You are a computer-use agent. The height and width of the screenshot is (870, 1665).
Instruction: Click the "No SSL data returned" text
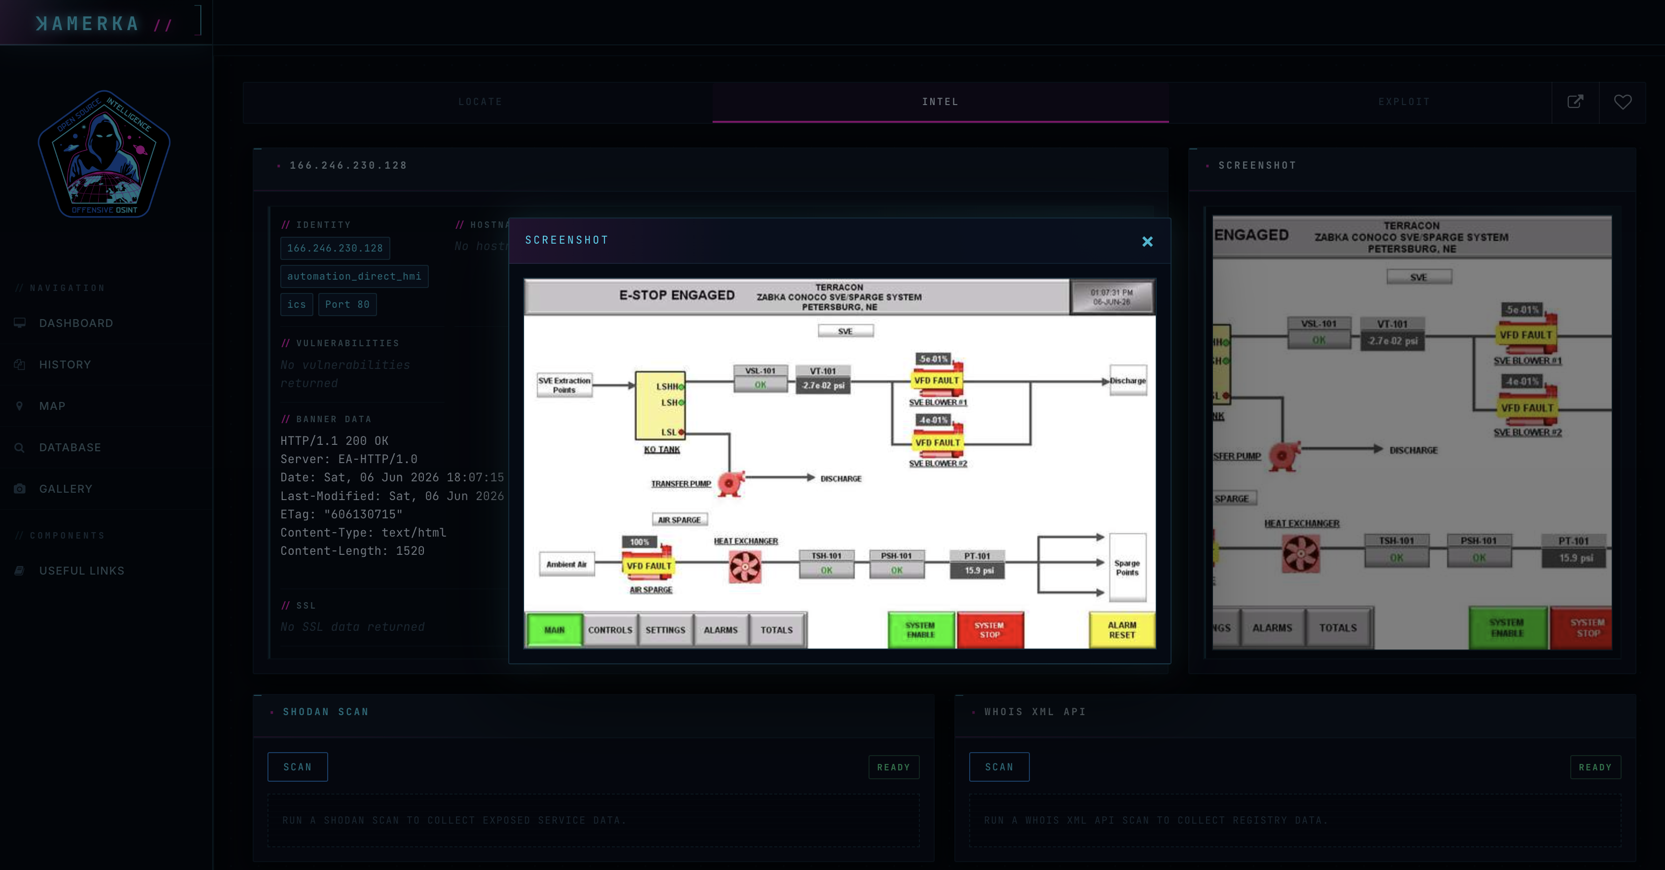click(352, 626)
